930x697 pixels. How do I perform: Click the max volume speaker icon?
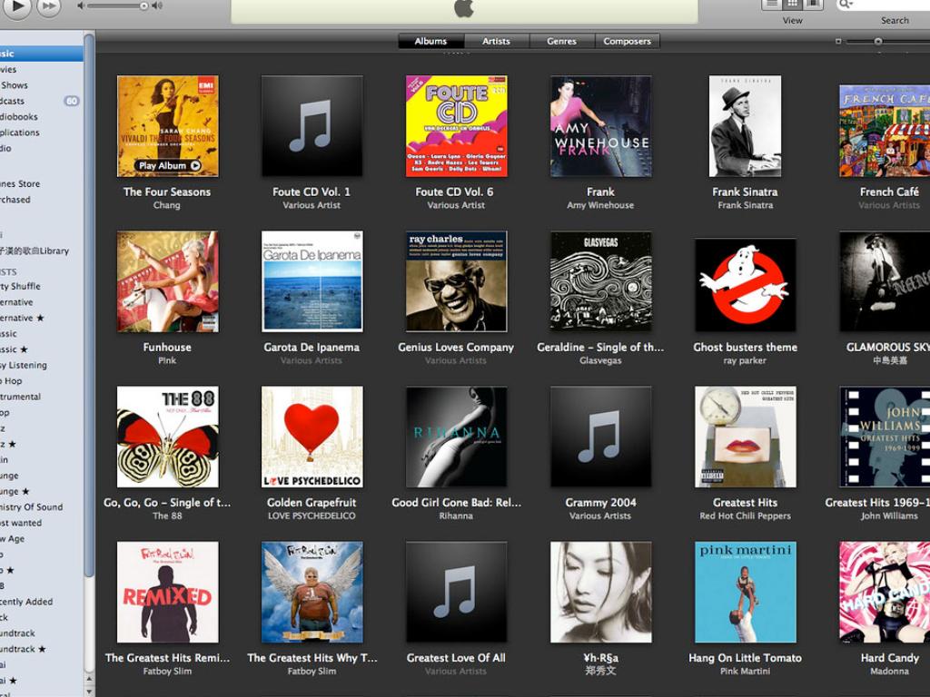[158, 6]
